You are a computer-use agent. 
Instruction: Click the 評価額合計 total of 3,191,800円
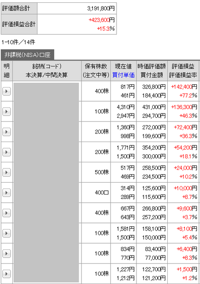tap(101, 9)
